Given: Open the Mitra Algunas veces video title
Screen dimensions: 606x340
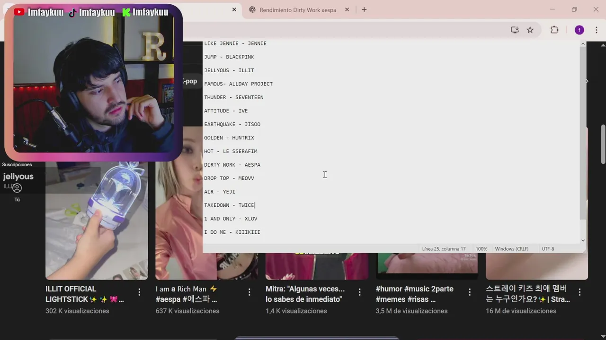Looking at the screenshot, I should 305,294.
